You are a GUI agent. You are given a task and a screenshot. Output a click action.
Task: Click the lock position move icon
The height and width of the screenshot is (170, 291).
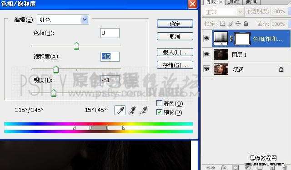click(238, 24)
